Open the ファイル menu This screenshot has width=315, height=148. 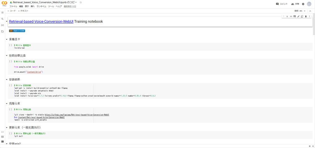[13, 6]
